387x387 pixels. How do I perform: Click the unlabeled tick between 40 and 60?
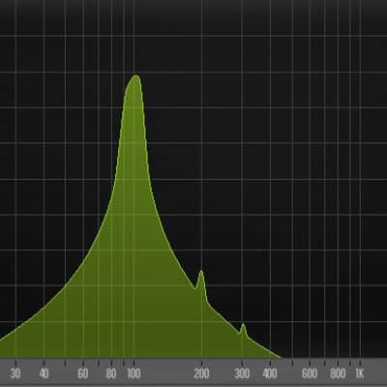click(65, 364)
